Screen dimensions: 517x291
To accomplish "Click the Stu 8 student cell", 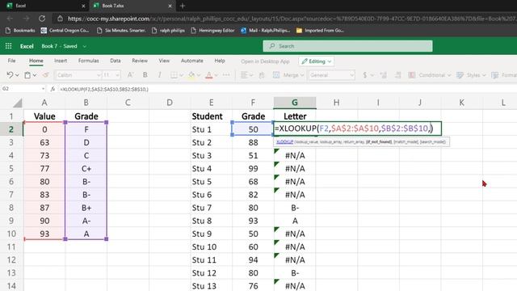I will pos(211,221).
